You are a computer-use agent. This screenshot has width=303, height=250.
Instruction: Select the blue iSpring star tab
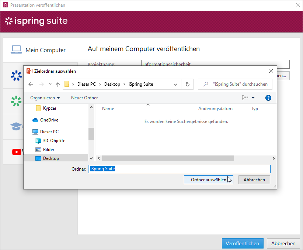click(17, 76)
